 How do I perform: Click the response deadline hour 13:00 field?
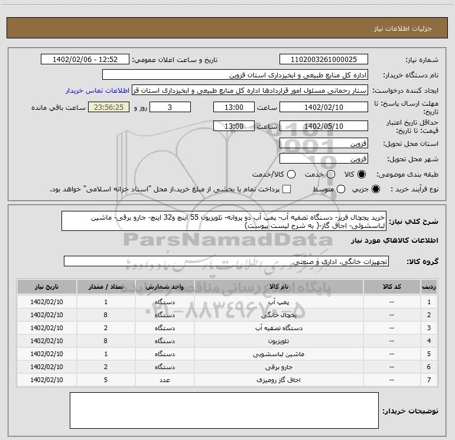tap(234, 107)
